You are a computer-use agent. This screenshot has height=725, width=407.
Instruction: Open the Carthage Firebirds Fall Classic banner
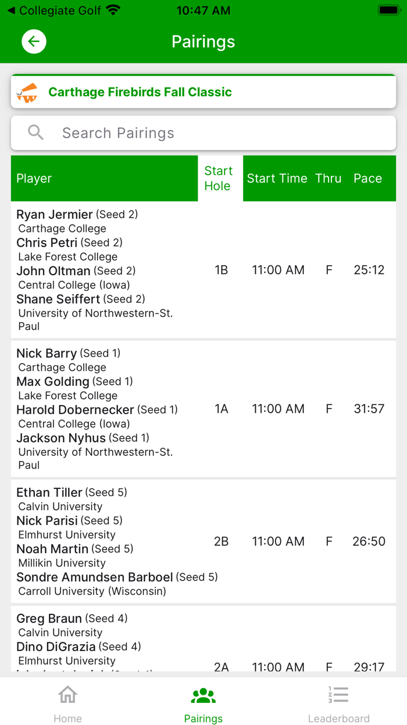[x=203, y=92]
